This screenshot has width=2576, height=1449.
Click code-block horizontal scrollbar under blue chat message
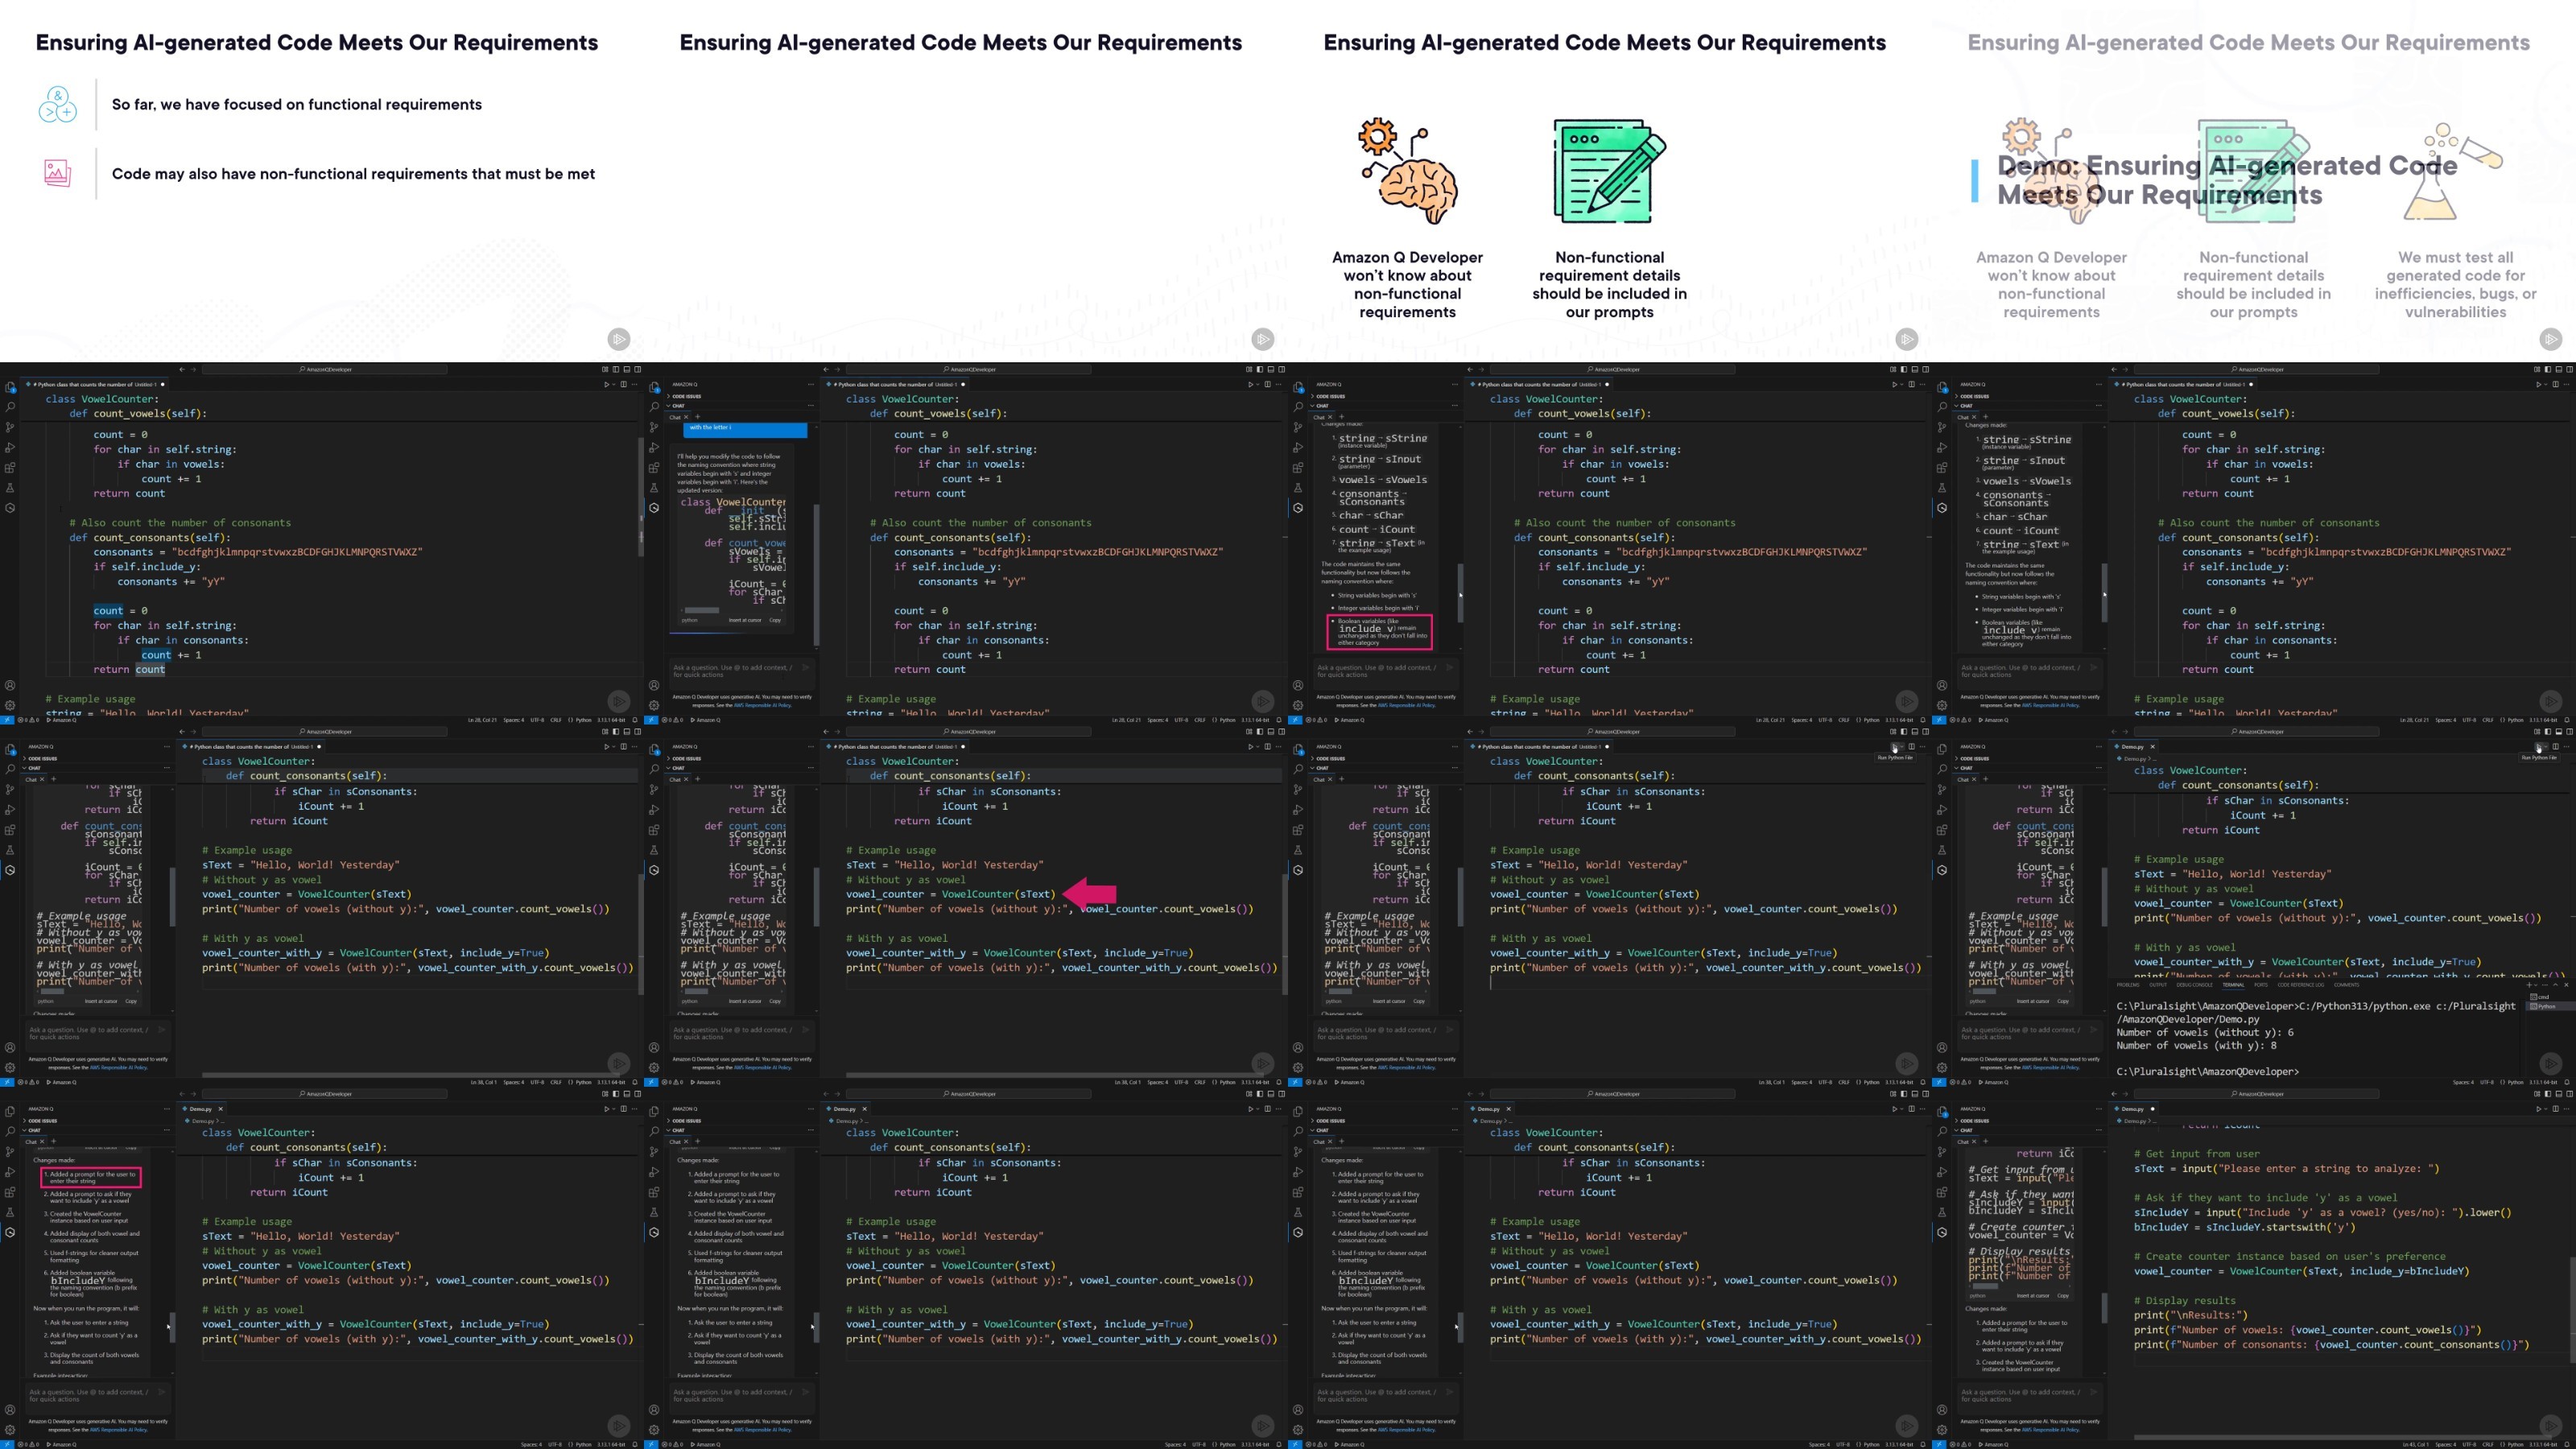(x=702, y=611)
